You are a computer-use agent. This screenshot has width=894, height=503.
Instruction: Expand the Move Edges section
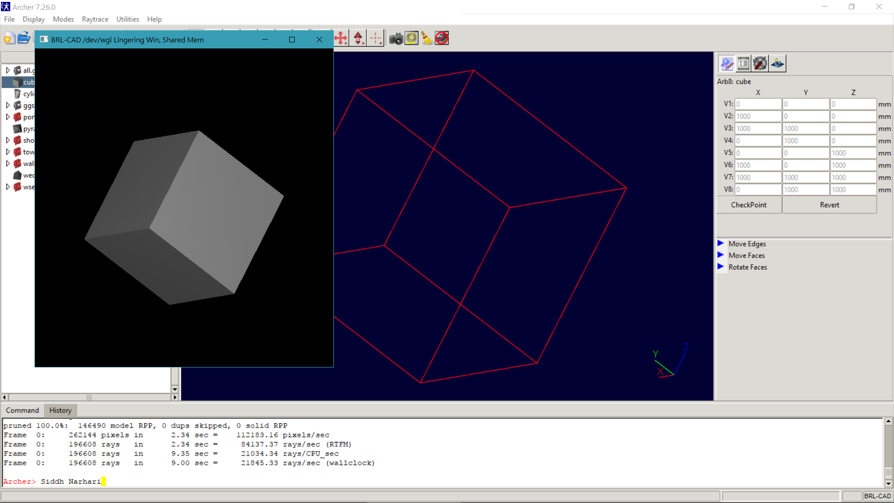(x=720, y=244)
